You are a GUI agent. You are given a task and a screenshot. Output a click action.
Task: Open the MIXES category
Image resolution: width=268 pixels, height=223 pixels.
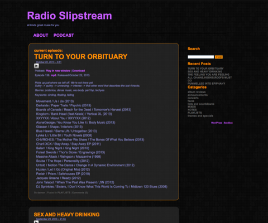coord(192,107)
